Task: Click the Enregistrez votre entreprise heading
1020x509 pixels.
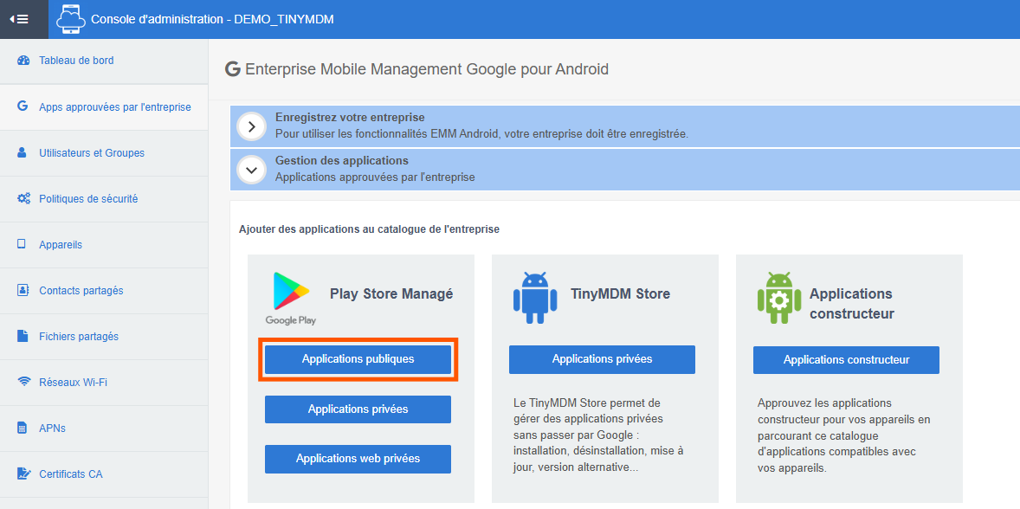Action: (350, 118)
